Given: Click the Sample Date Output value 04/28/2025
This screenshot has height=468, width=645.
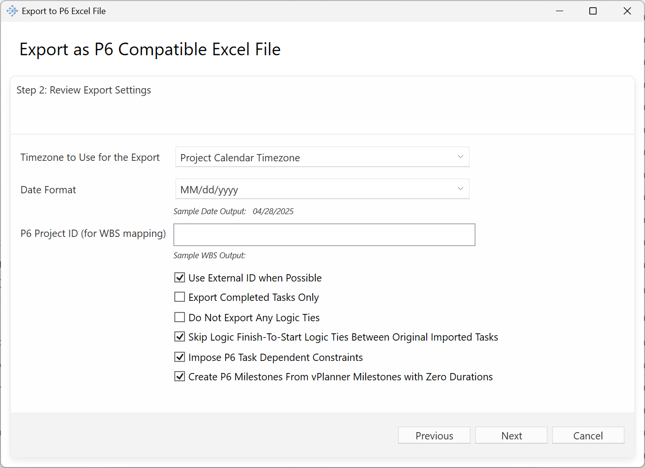Looking at the screenshot, I should (273, 211).
